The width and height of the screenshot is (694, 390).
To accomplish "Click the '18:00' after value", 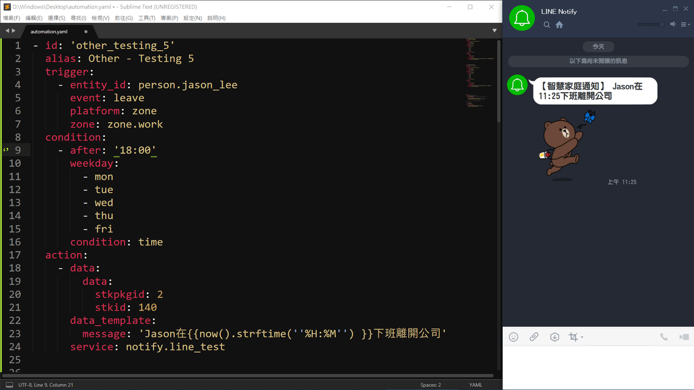I will [x=135, y=150].
